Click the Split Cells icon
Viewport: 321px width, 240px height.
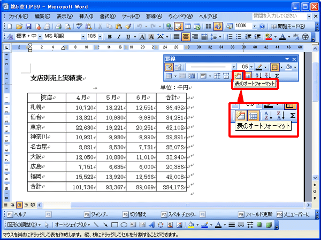click(x=192, y=76)
